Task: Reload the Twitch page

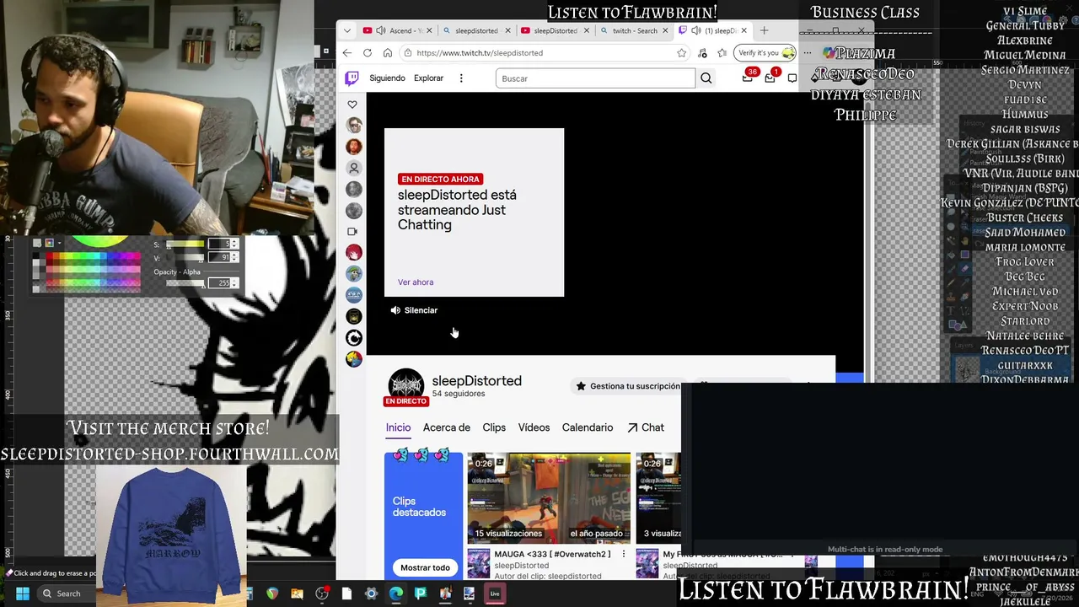Action: coord(368,52)
